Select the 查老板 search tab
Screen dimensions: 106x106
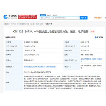(49, 15)
